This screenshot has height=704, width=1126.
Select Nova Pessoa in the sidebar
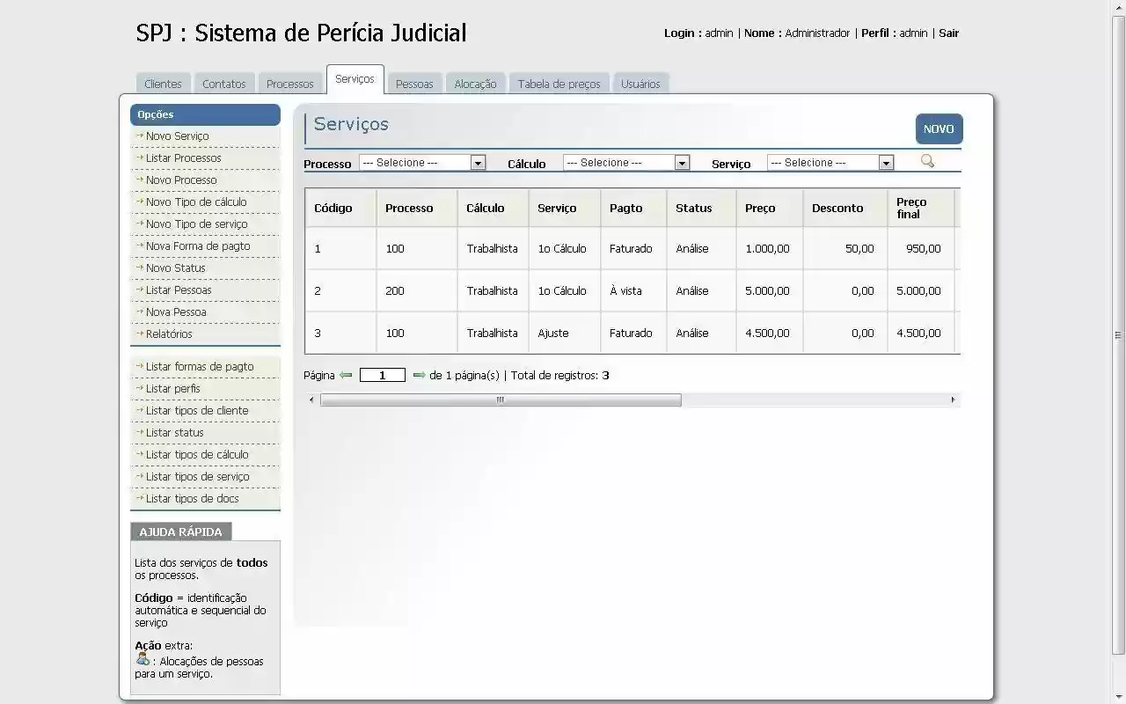pos(176,312)
